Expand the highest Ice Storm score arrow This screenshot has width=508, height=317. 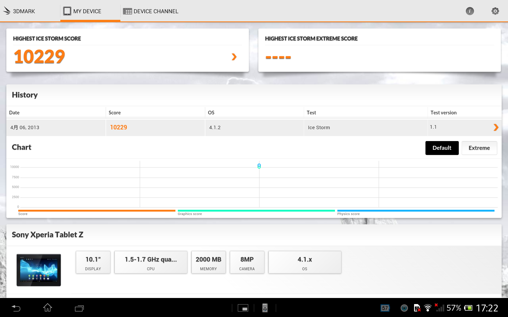click(234, 57)
